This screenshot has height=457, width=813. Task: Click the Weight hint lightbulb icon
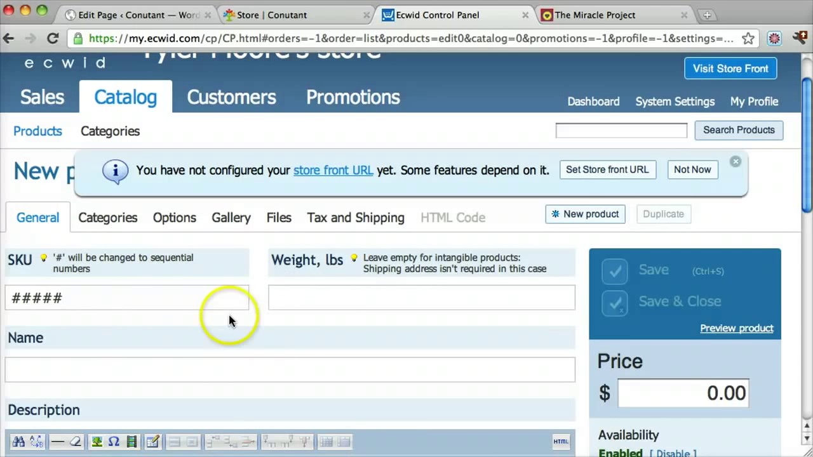click(354, 258)
